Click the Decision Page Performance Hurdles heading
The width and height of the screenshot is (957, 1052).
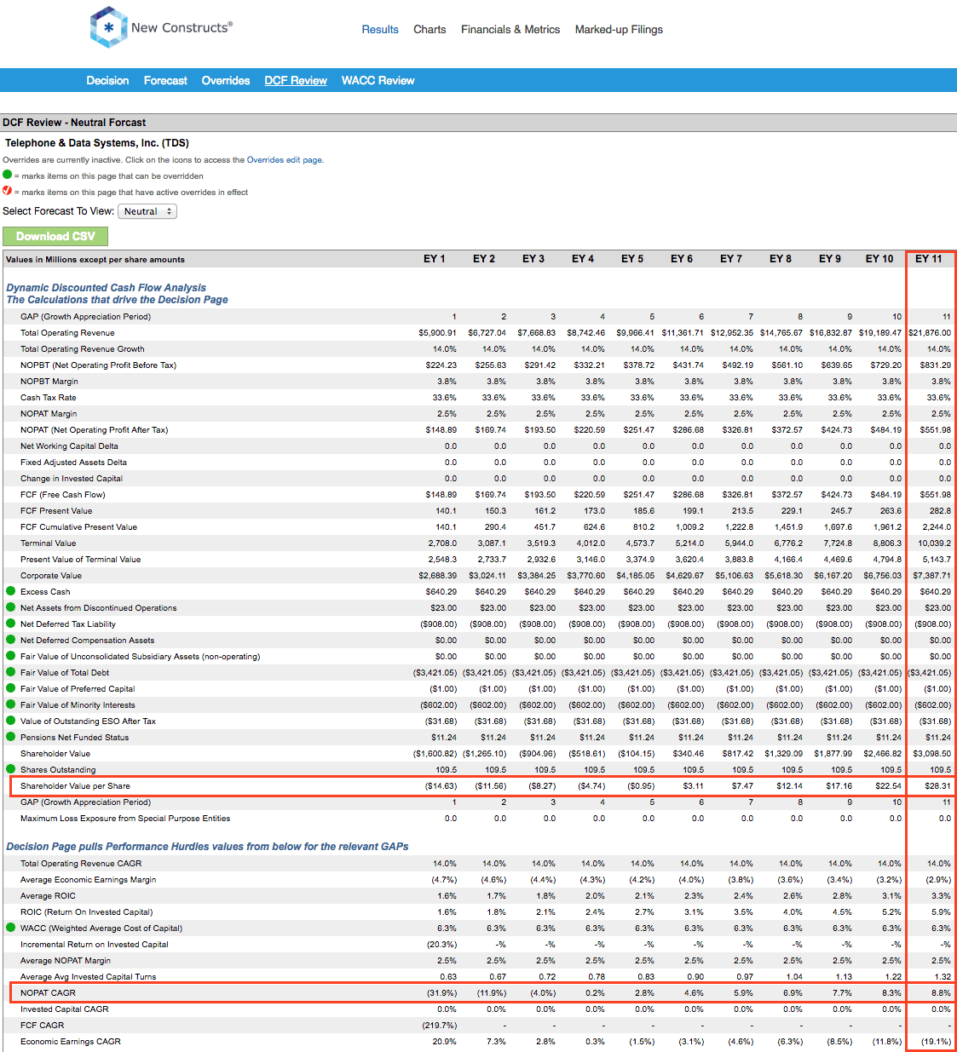pos(207,847)
